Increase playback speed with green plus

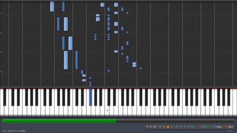(209, 127)
